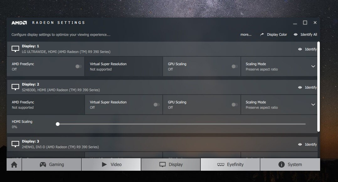Click the Display Color arrow icon
Viewport: 338px width, 182px height.
pos(262,34)
